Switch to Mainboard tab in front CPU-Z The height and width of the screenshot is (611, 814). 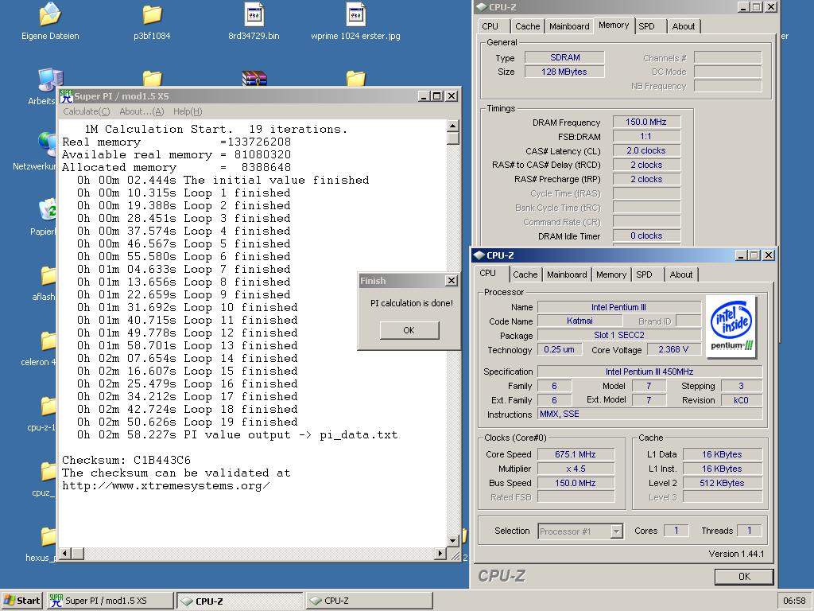567,274
